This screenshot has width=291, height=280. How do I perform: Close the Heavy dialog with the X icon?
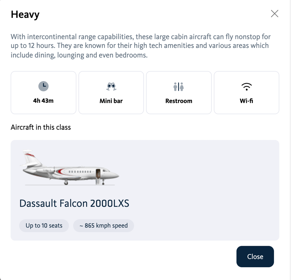click(274, 14)
